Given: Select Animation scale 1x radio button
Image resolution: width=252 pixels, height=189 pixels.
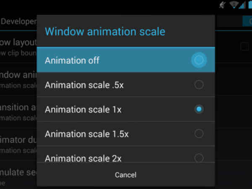Looking at the screenshot, I should coord(199,109).
